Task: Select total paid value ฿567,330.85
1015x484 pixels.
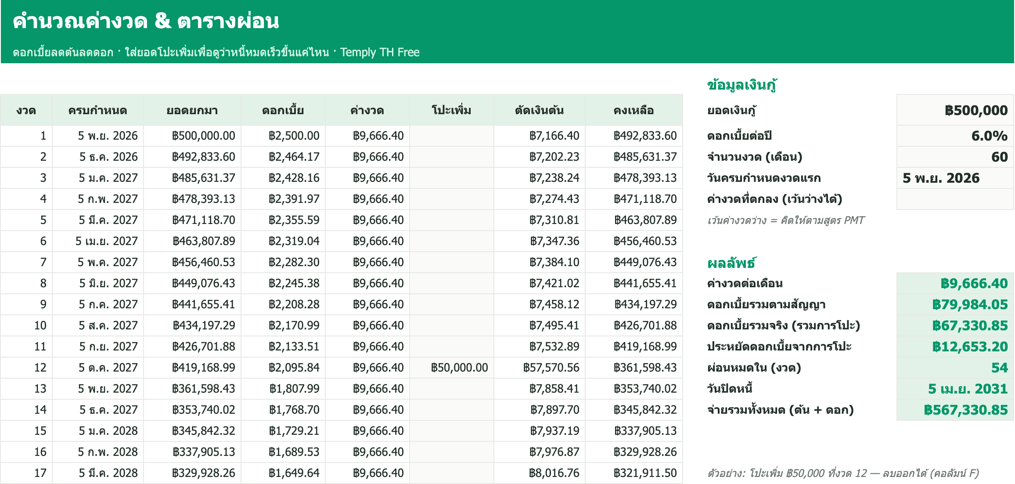Action: pyautogui.click(x=955, y=410)
